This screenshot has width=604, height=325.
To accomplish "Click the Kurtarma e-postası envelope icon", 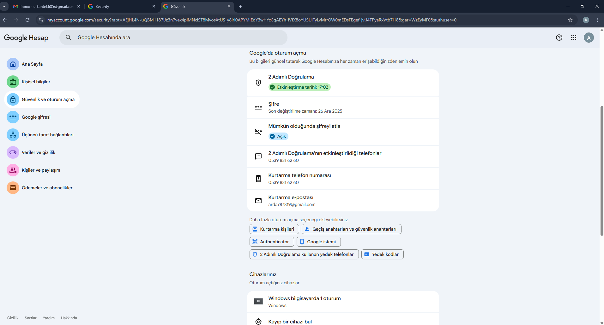I will [258, 201].
